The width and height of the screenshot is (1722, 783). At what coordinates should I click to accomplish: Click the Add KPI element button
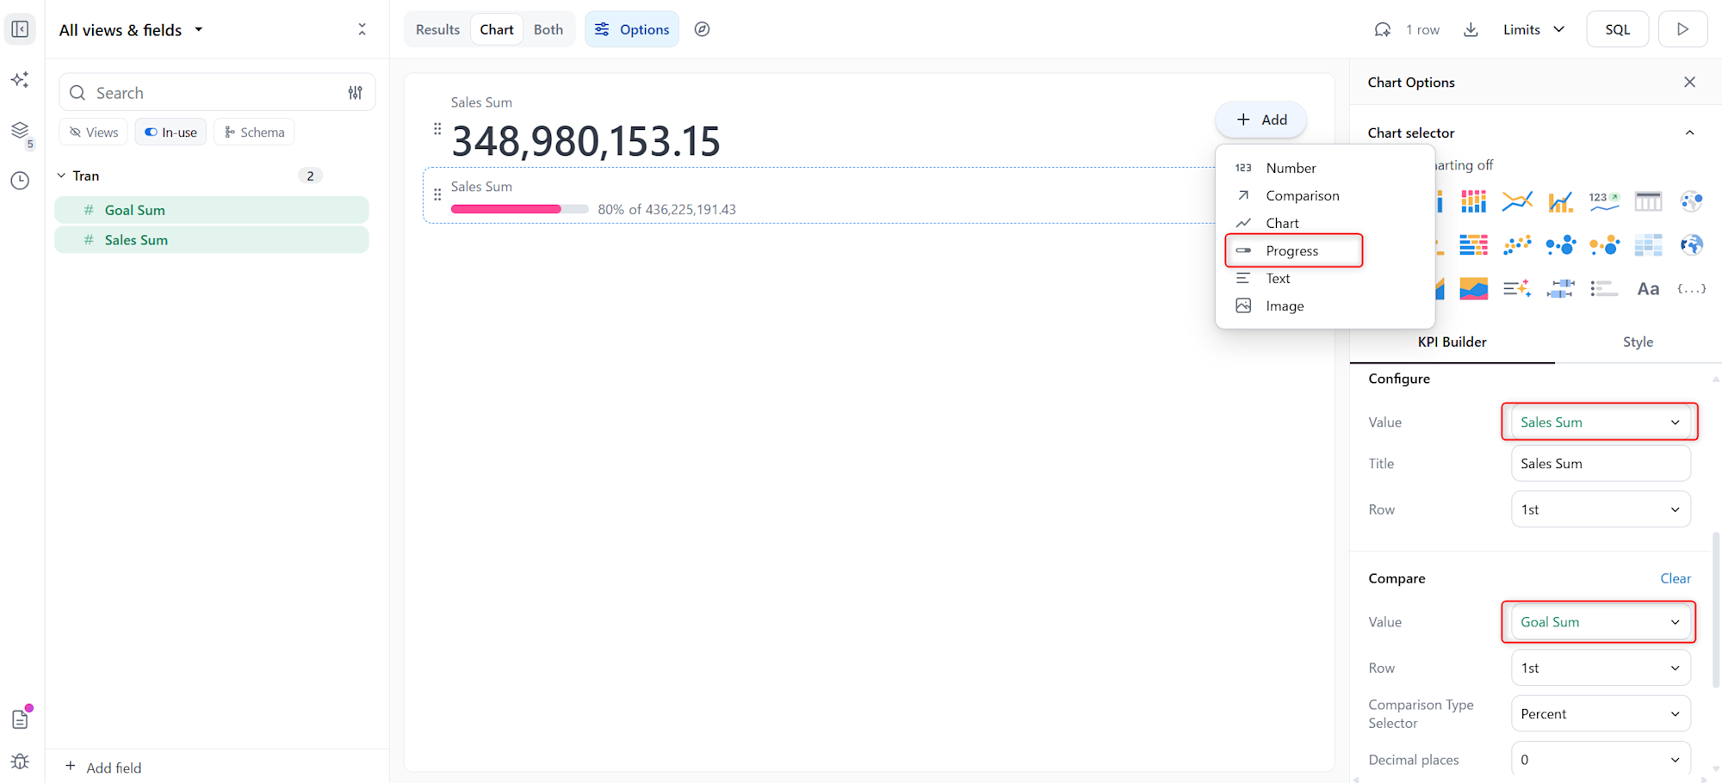coord(1261,120)
